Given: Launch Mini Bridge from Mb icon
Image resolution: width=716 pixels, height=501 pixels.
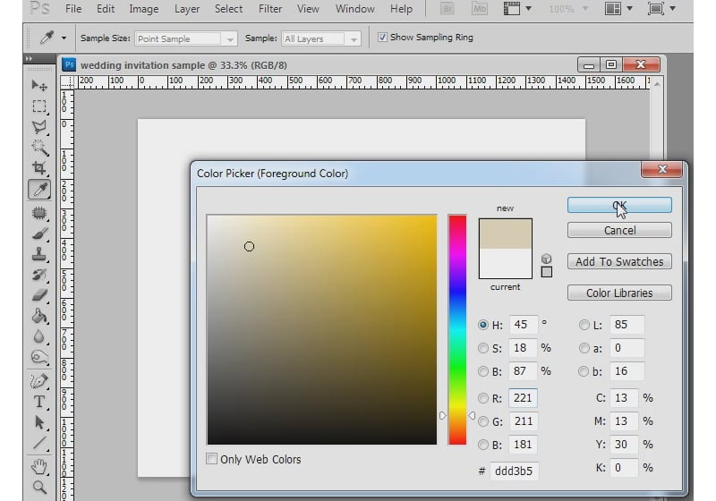Looking at the screenshot, I should pyautogui.click(x=479, y=9).
